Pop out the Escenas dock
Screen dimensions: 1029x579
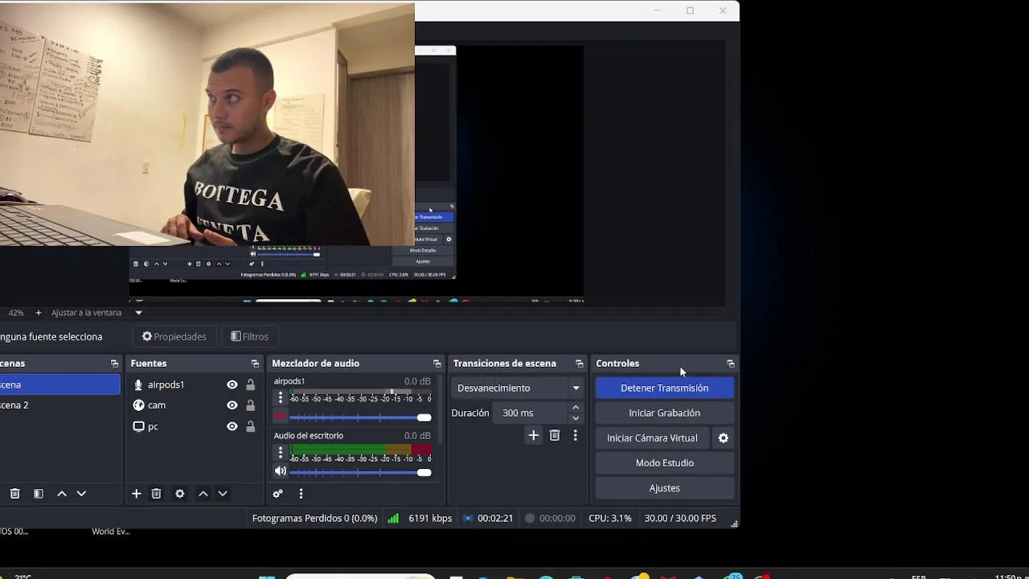(114, 363)
